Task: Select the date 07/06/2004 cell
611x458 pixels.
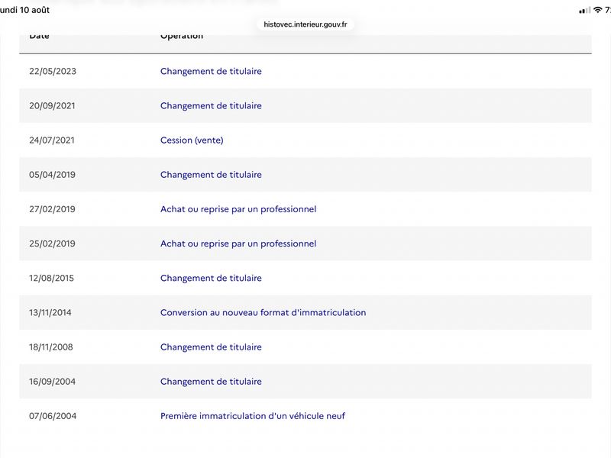Action: (x=53, y=416)
